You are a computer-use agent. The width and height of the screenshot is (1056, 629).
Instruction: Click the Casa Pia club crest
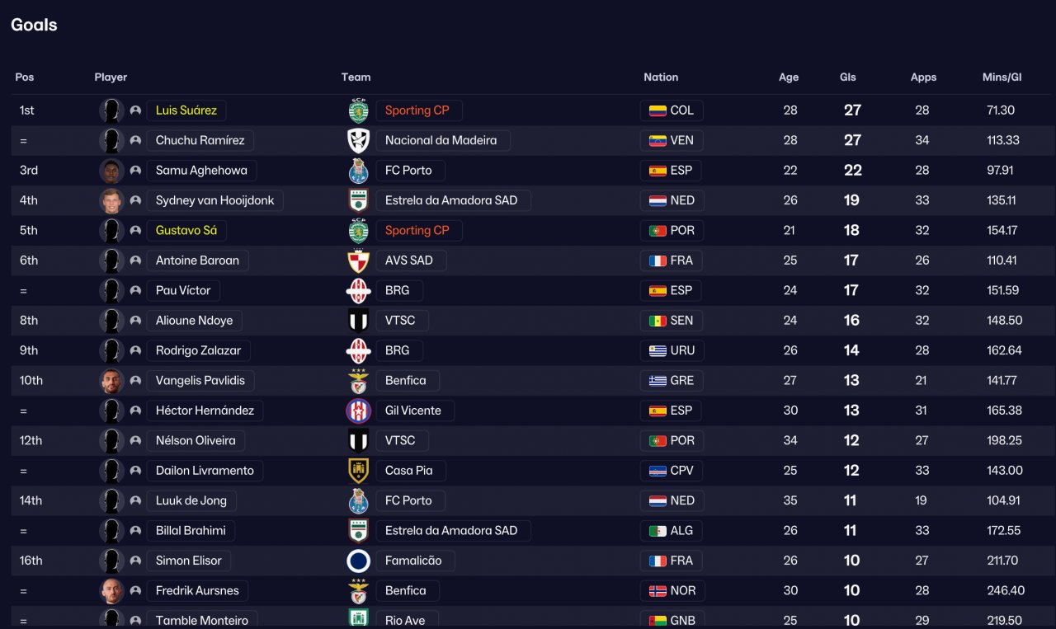358,471
